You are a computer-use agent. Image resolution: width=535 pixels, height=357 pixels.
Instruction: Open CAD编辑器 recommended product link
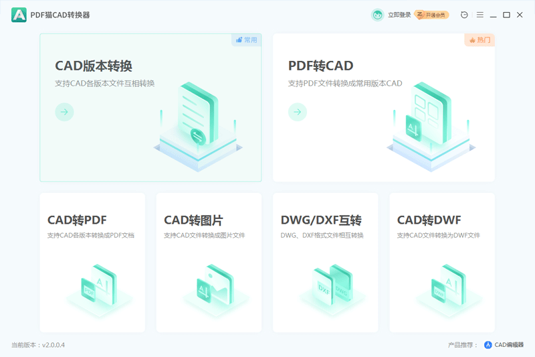click(509, 345)
